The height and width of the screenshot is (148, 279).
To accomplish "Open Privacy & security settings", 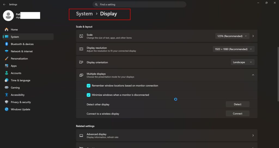I will (28, 102).
